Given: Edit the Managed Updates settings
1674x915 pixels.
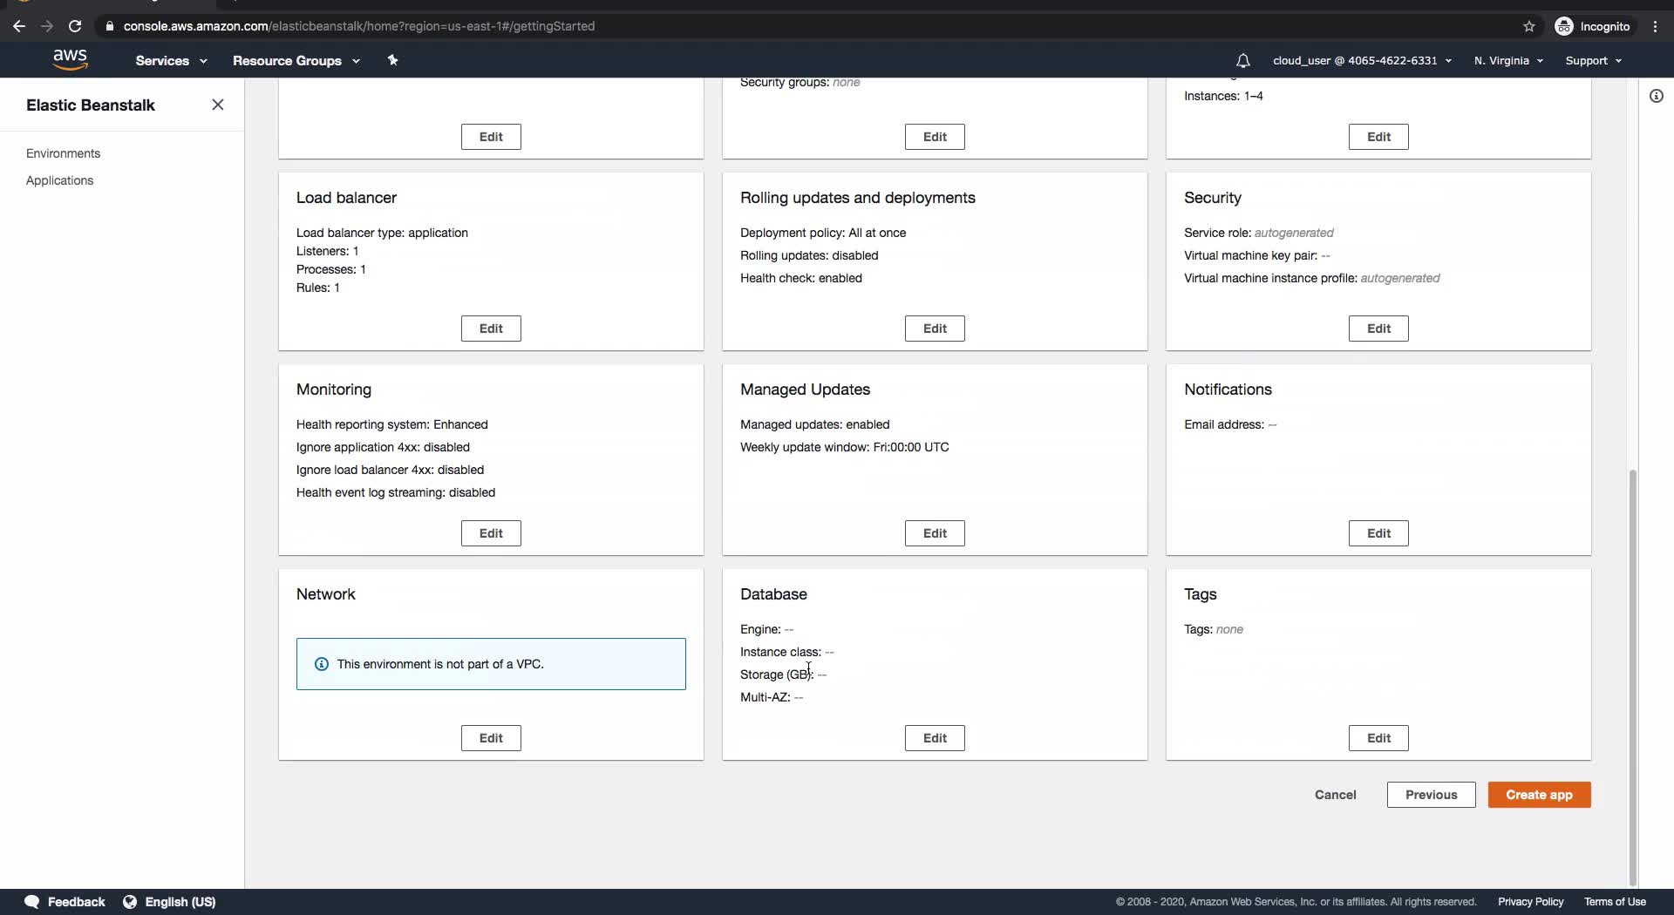Looking at the screenshot, I should [x=935, y=533].
